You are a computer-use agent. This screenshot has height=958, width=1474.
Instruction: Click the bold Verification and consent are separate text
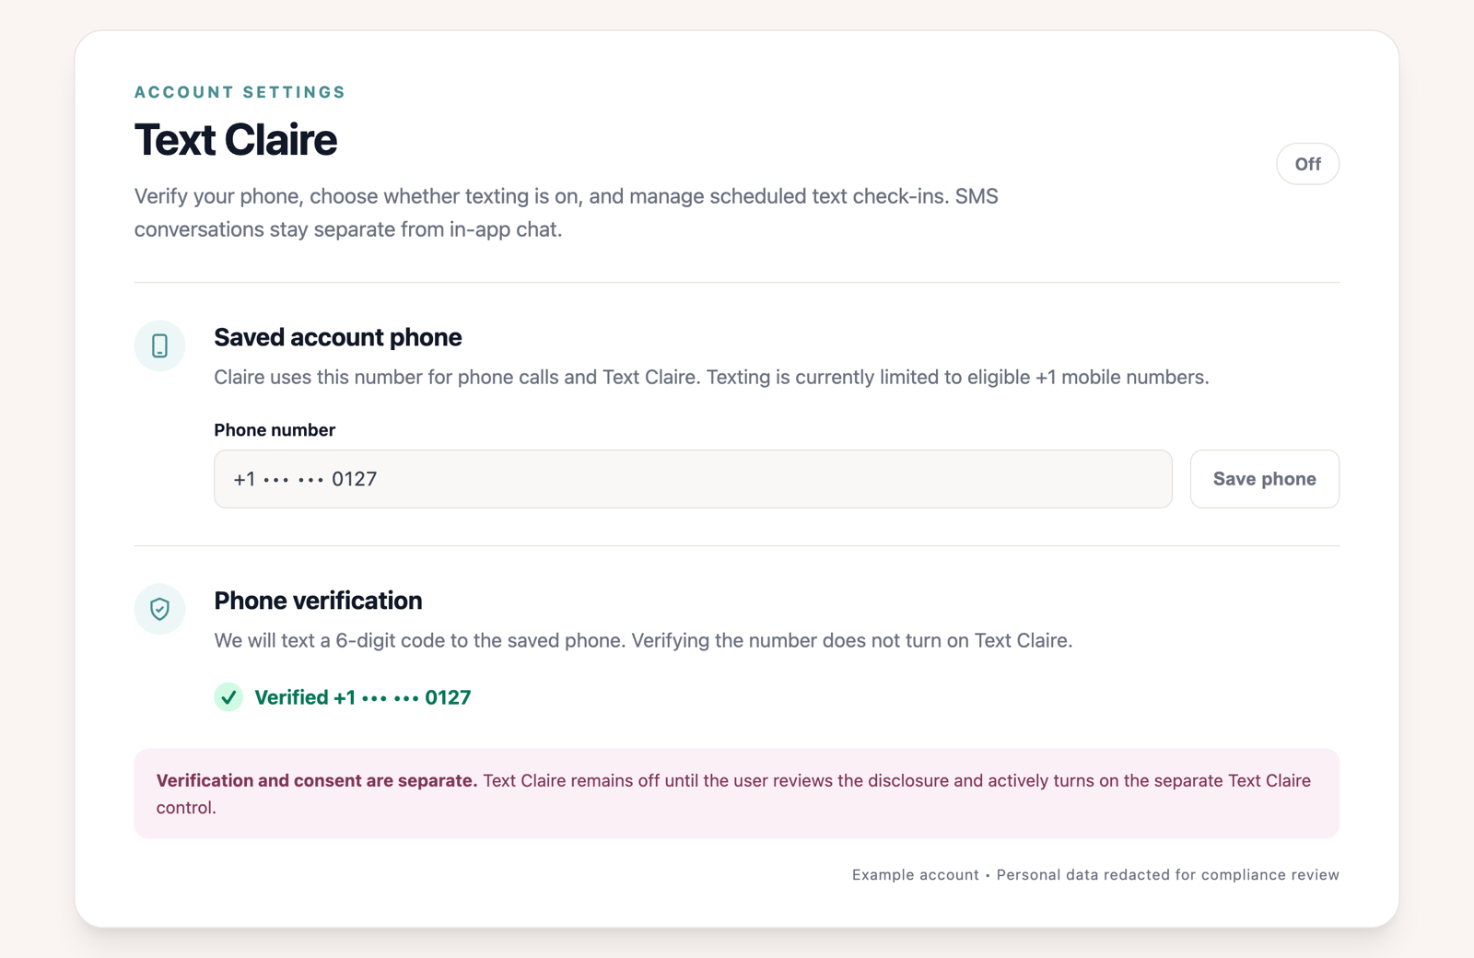tap(317, 780)
